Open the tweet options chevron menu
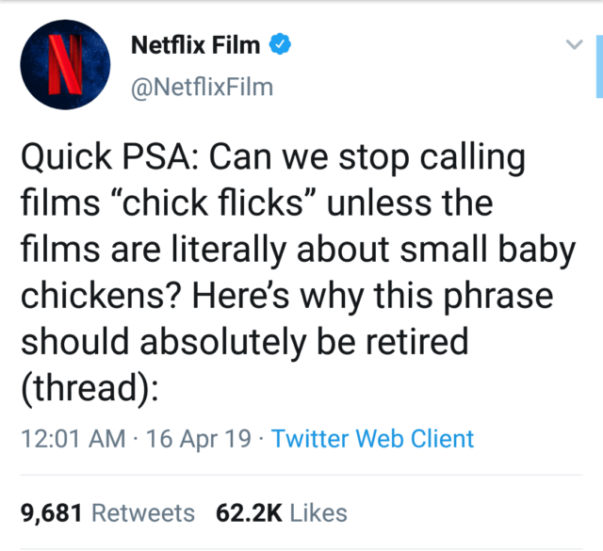This screenshot has width=603, height=551. coord(572,45)
